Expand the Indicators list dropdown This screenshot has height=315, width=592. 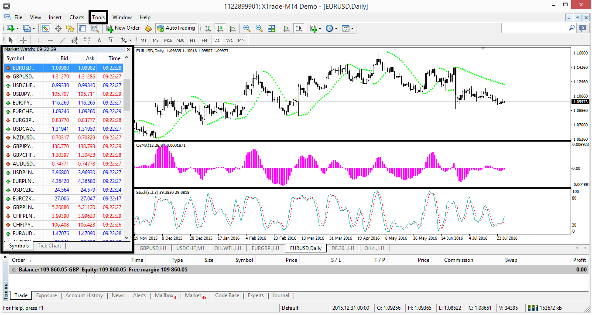point(320,28)
